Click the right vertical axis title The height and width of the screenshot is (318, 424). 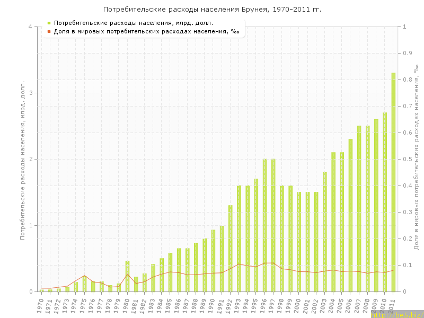pyautogui.click(x=416, y=159)
